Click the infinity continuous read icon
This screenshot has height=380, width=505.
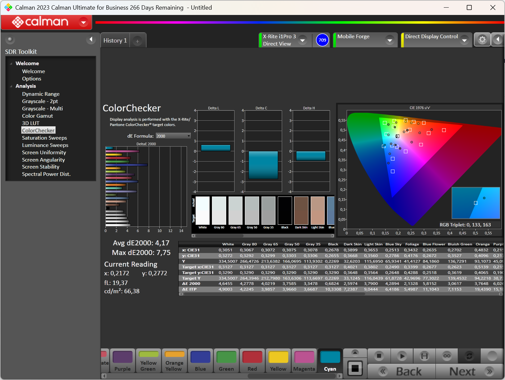coord(447,356)
